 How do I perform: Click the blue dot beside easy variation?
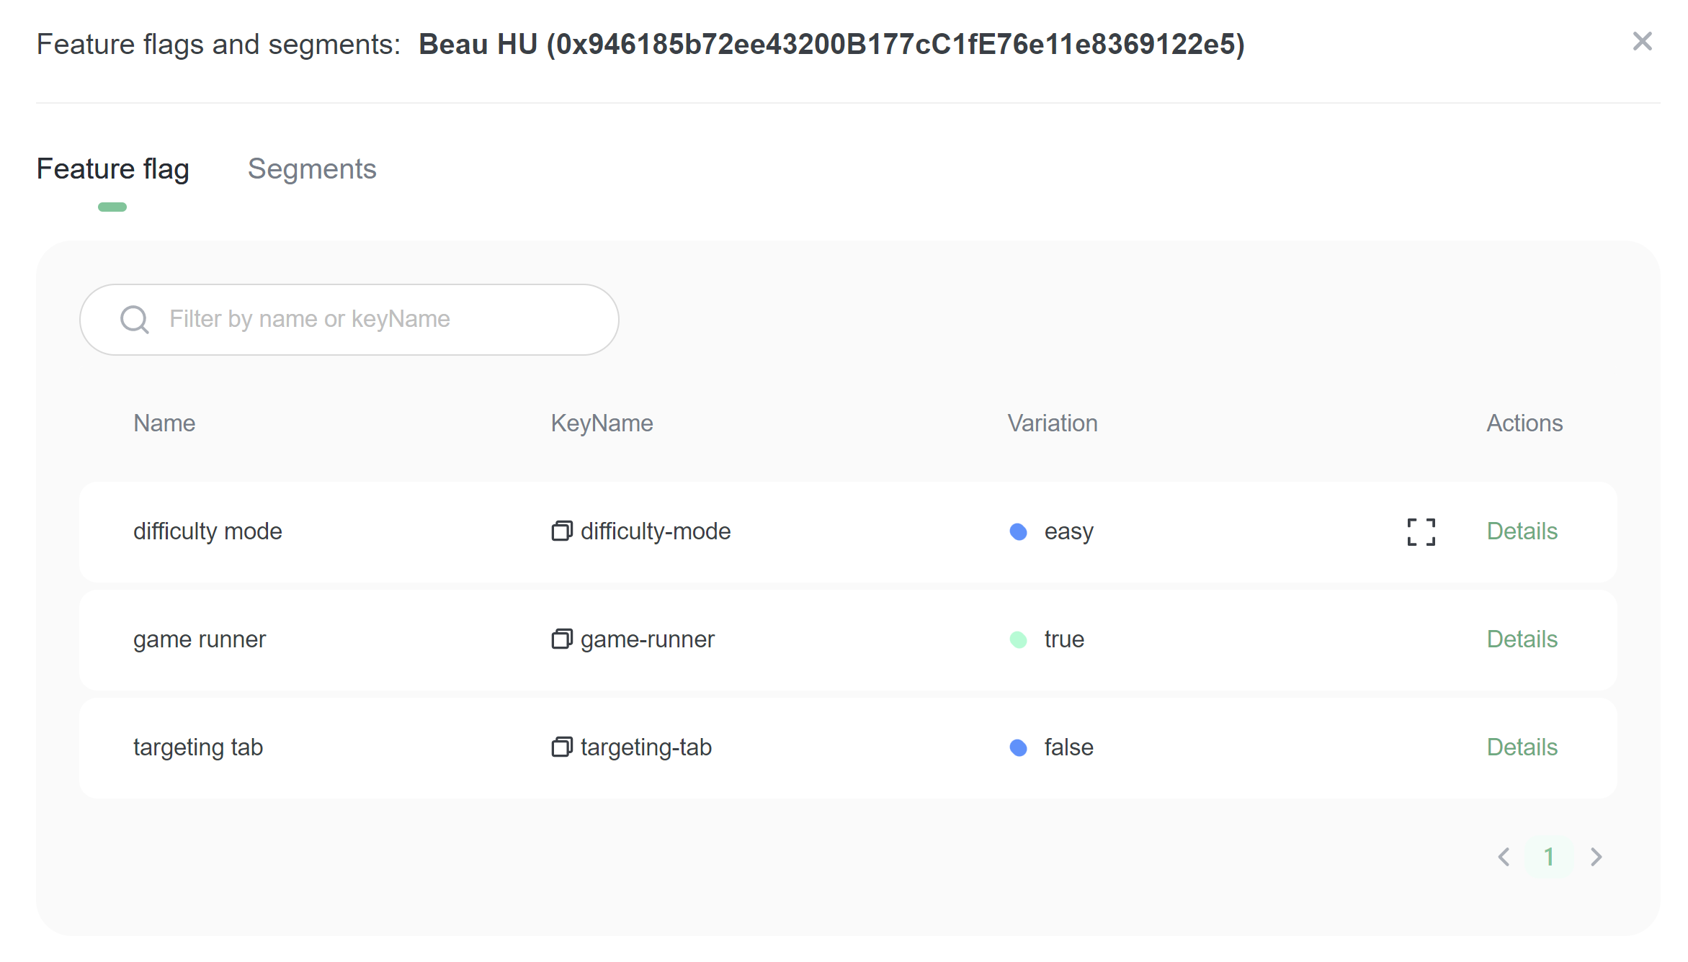1018,532
